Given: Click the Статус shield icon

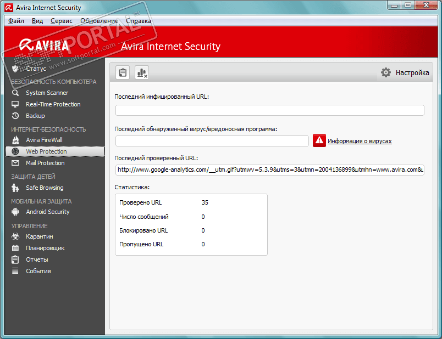Looking at the screenshot, I should click(x=15, y=69).
